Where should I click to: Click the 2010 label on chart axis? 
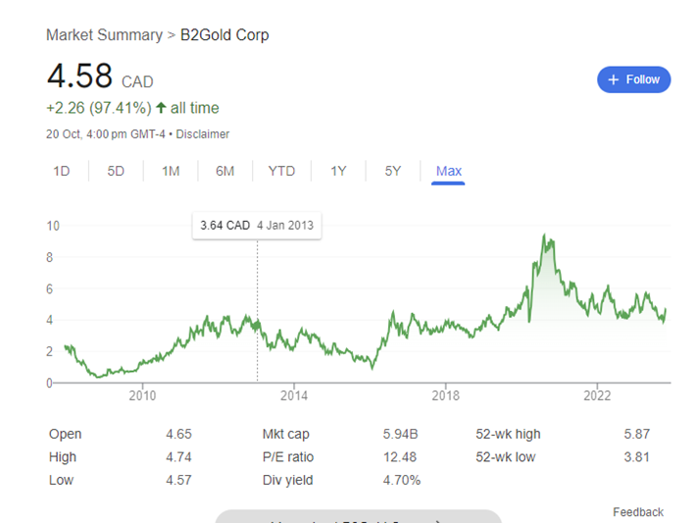coord(142,395)
